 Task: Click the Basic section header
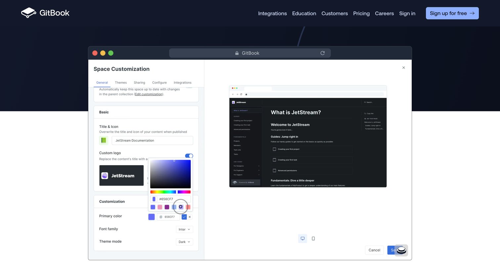104,112
